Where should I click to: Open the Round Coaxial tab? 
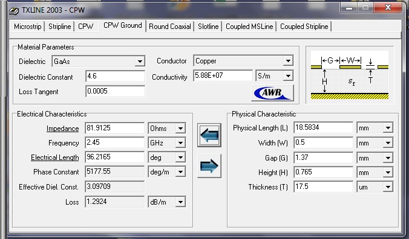170,27
